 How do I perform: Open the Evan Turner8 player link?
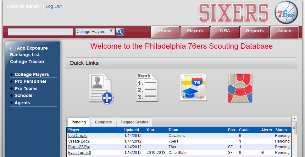[80, 153]
